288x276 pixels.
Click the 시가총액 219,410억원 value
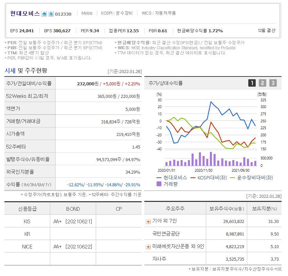pos(128,134)
